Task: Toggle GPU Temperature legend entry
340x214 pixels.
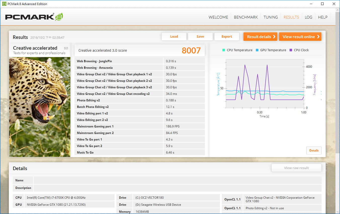Action: click(x=271, y=50)
